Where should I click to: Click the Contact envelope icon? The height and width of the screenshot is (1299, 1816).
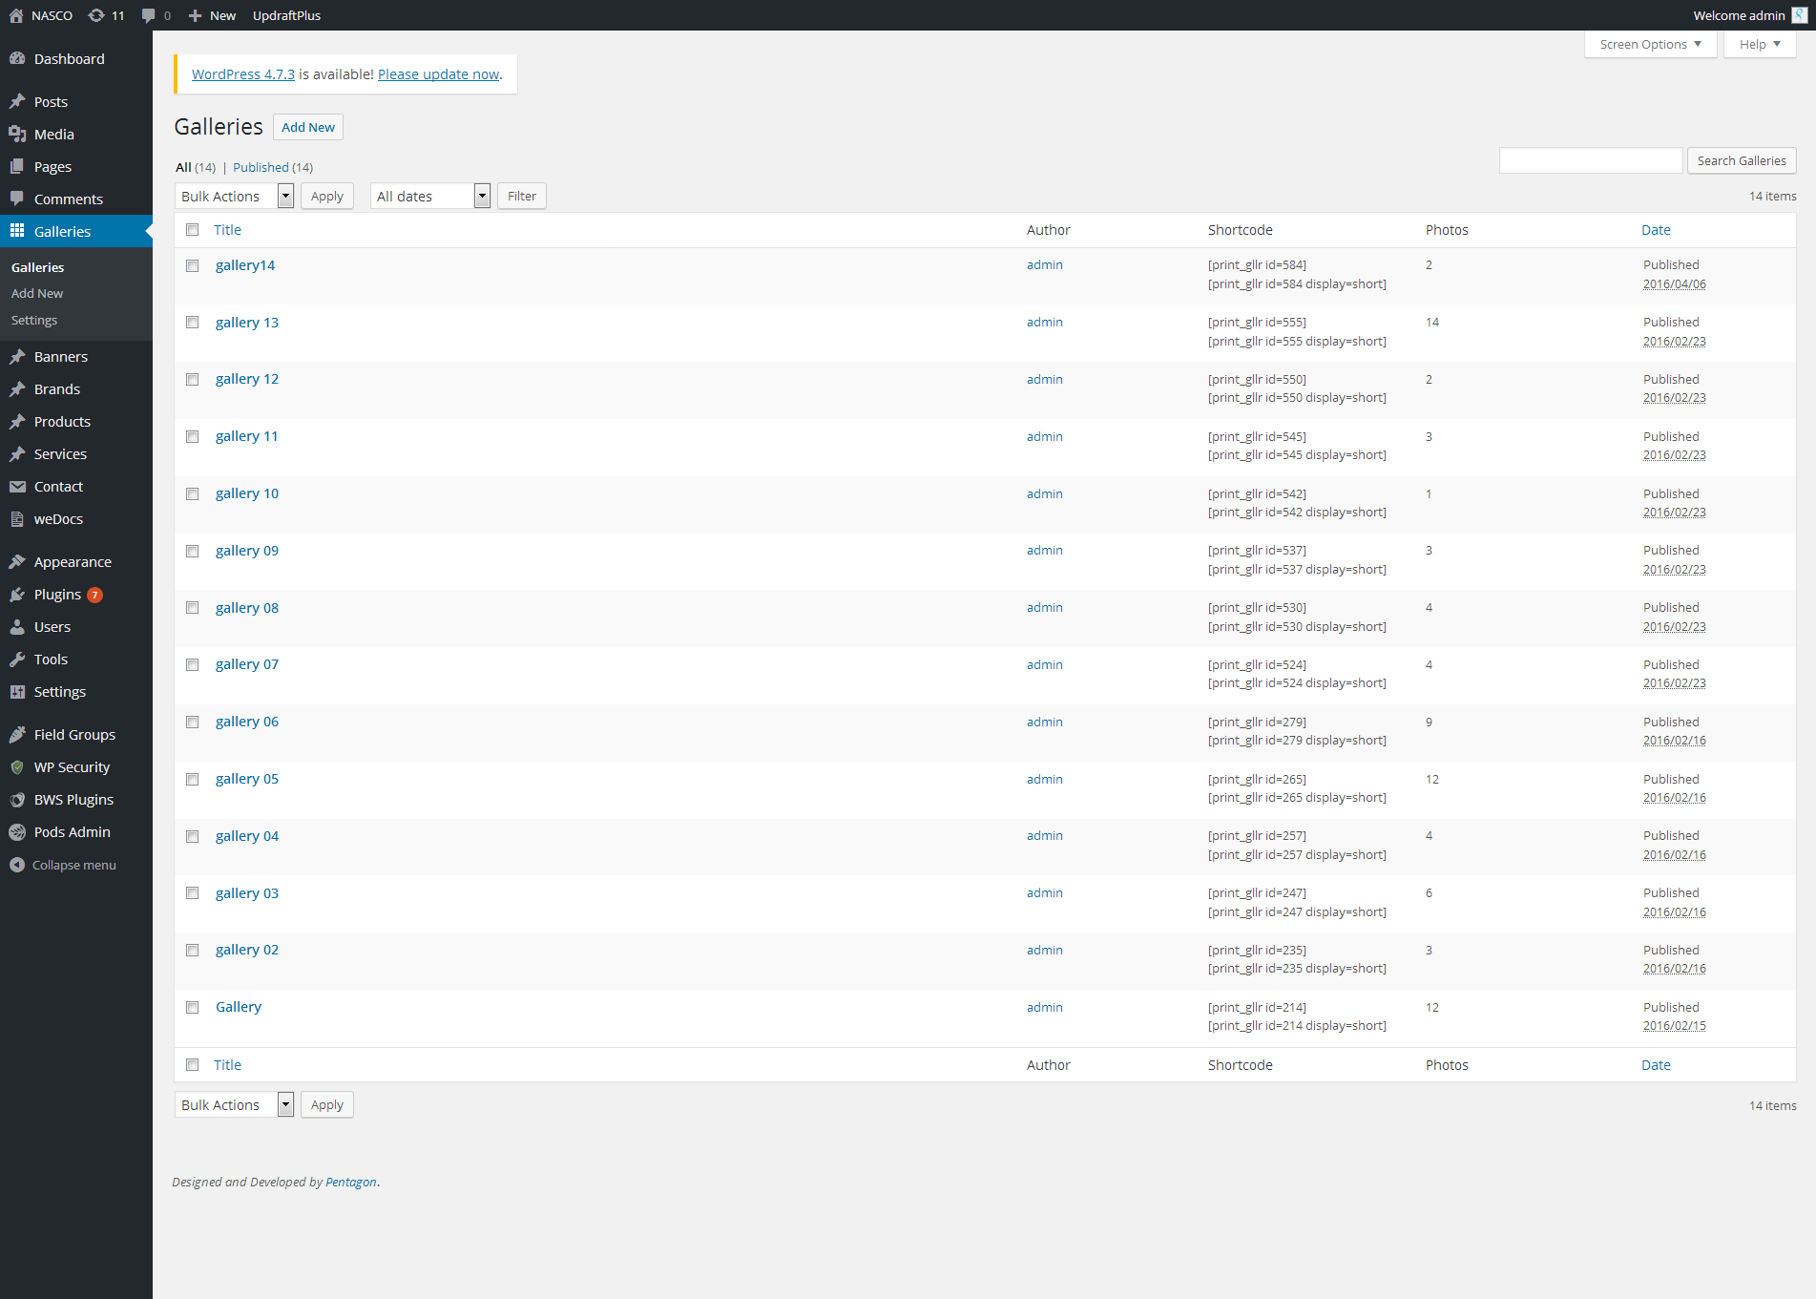(17, 487)
